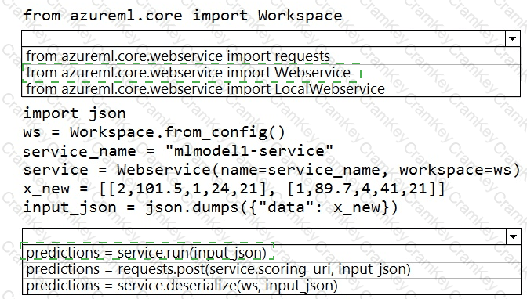Click the 'mlmodel1-service' string literal
This screenshot has height=299, width=527.
point(249,151)
